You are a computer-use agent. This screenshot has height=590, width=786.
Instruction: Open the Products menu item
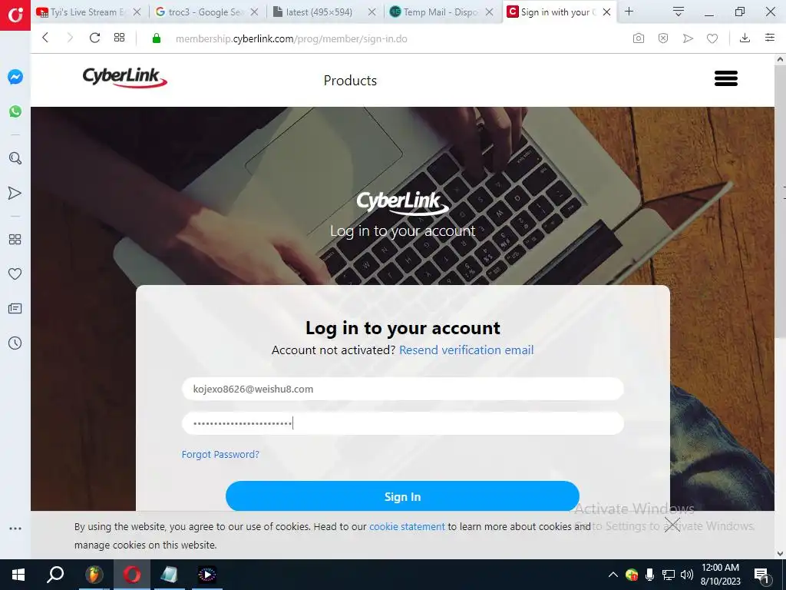tap(350, 81)
